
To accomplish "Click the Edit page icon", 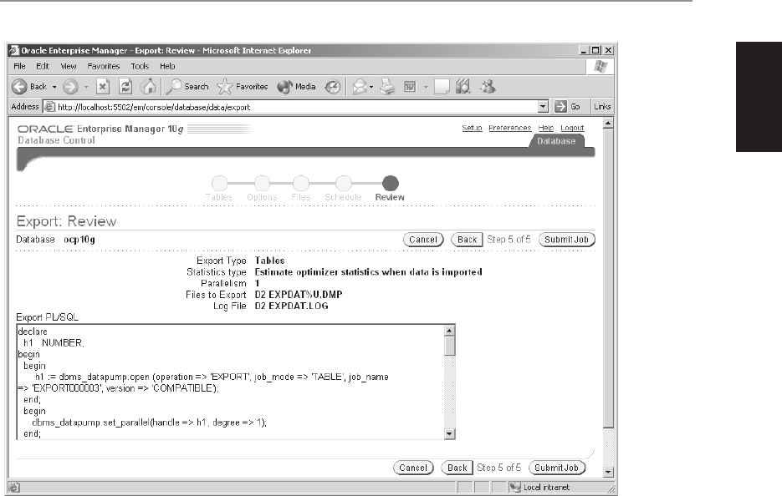I will 410,87.
